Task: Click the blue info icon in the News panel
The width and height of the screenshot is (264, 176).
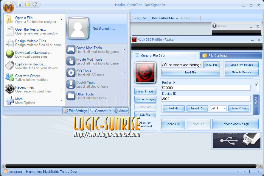Action: [x=215, y=26]
